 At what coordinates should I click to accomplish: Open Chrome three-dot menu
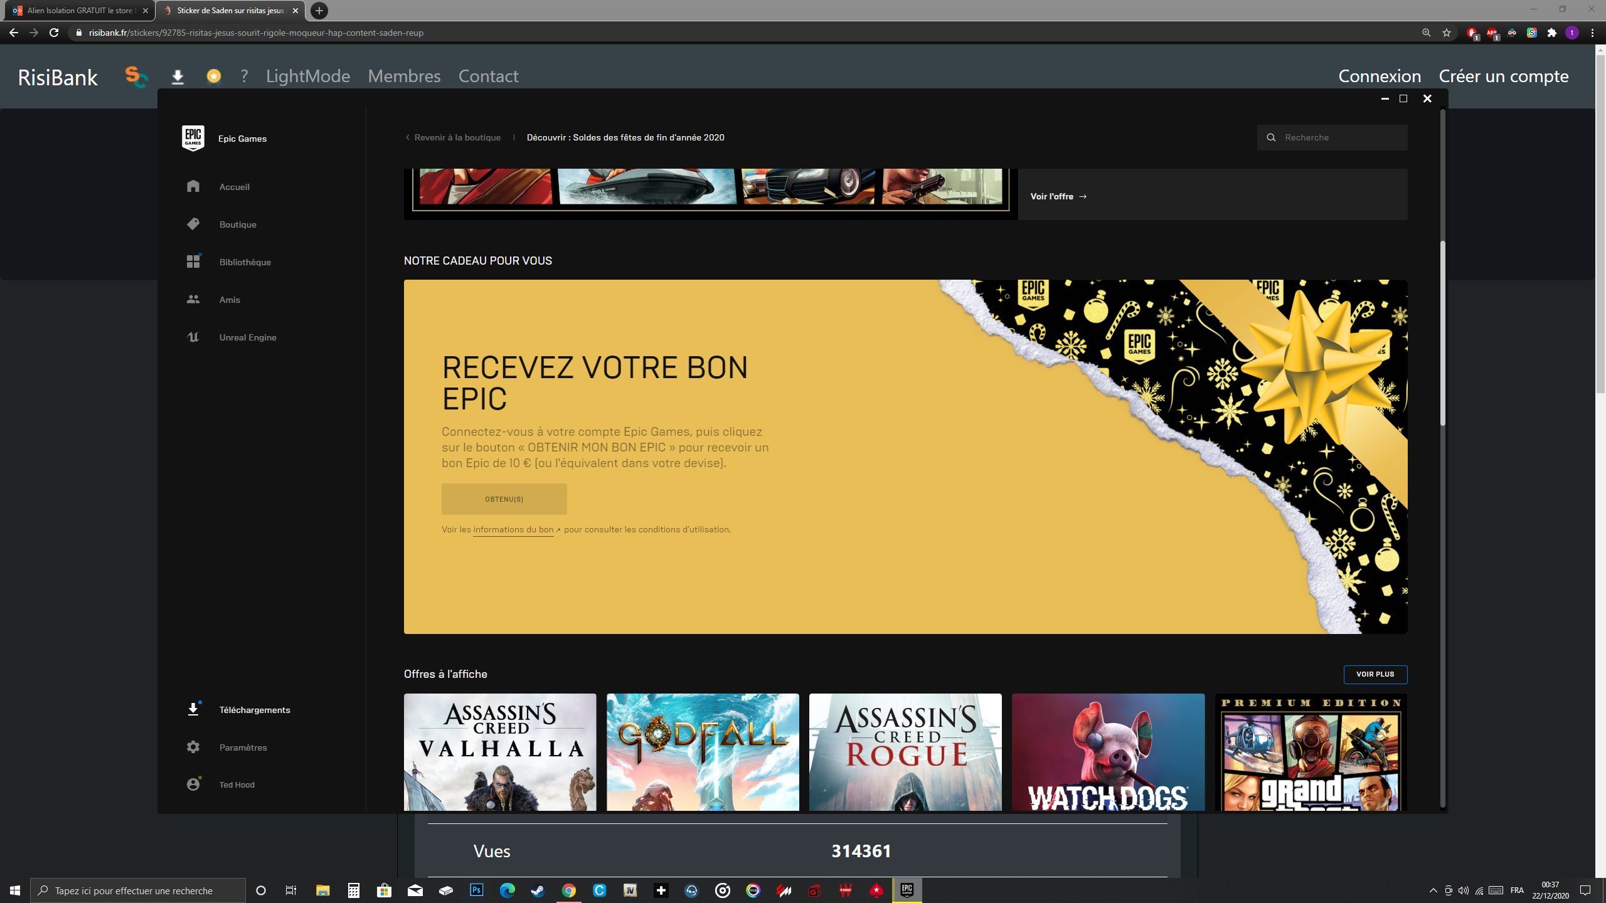(x=1592, y=33)
